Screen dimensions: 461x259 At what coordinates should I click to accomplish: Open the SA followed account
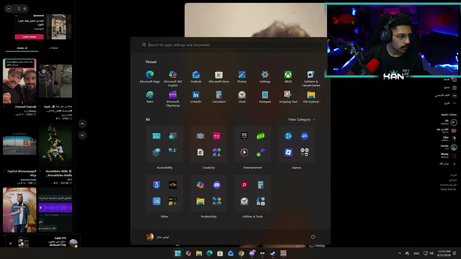coord(448,122)
